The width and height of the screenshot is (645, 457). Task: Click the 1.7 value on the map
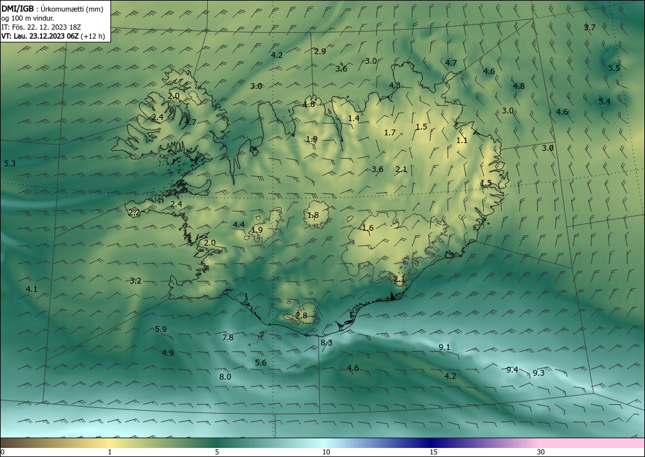point(390,132)
